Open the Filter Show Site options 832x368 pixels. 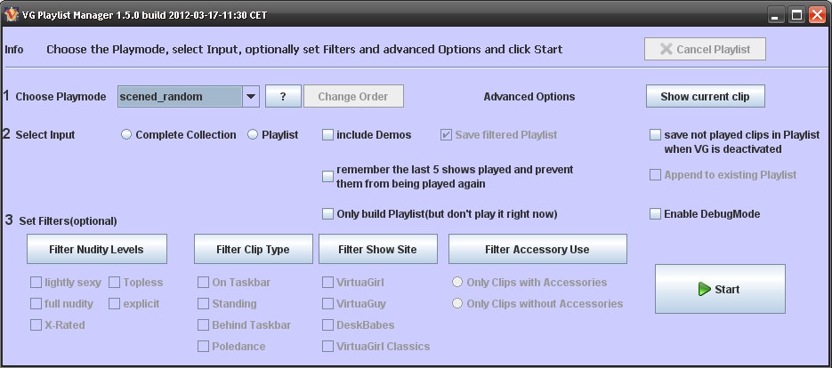(x=377, y=250)
